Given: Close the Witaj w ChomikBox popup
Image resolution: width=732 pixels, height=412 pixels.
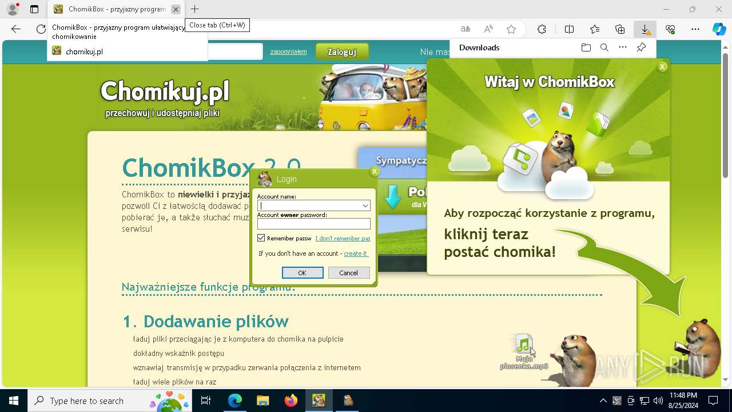Looking at the screenshot, I should [662, 67].
